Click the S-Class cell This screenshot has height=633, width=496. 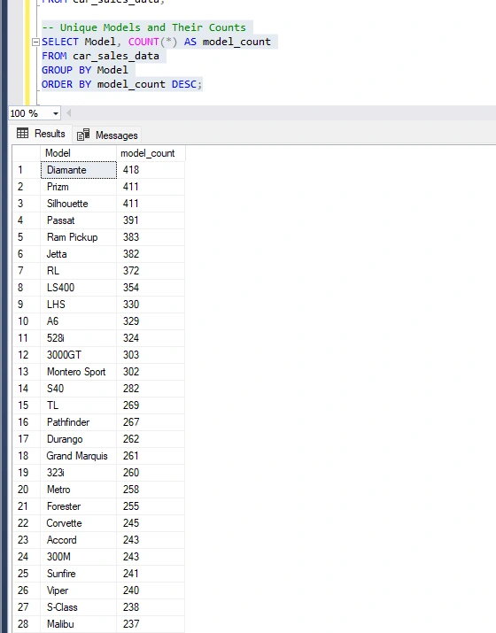coord(78,607)
